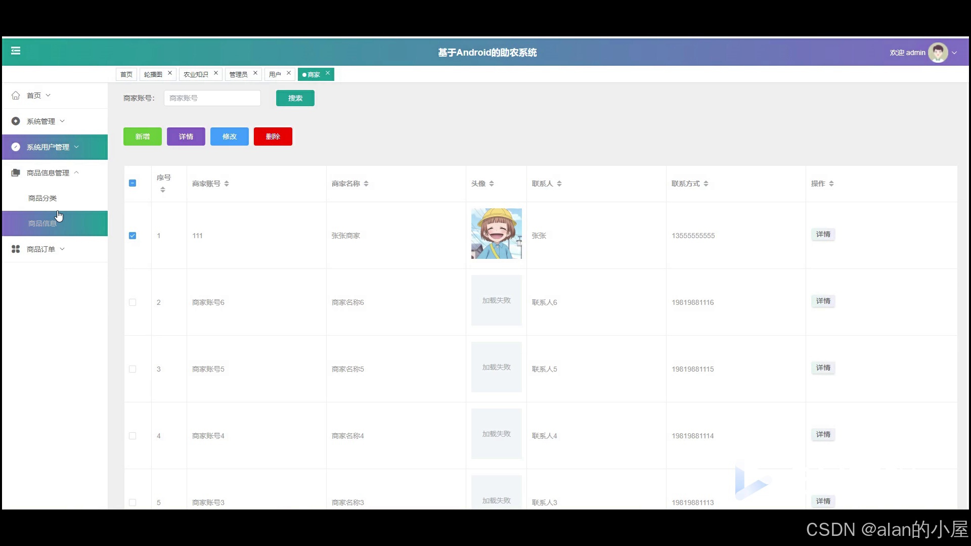
Task: Sort by 联系方式 column arrows
Action: 706,184
